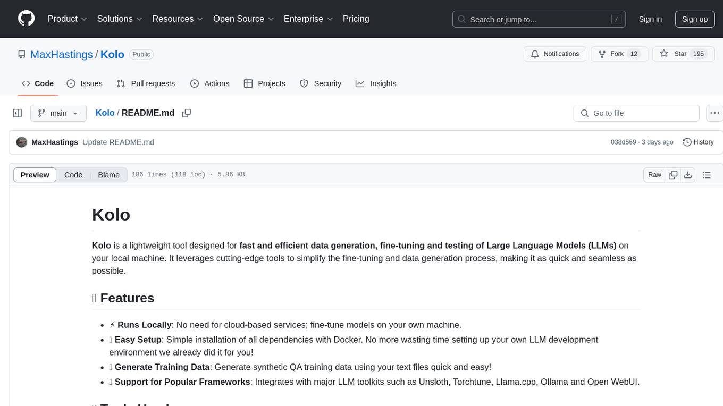Viewport: 723px width, 406px height.
Task: Open the GitHub homepage logo
Action: point(26,19)
